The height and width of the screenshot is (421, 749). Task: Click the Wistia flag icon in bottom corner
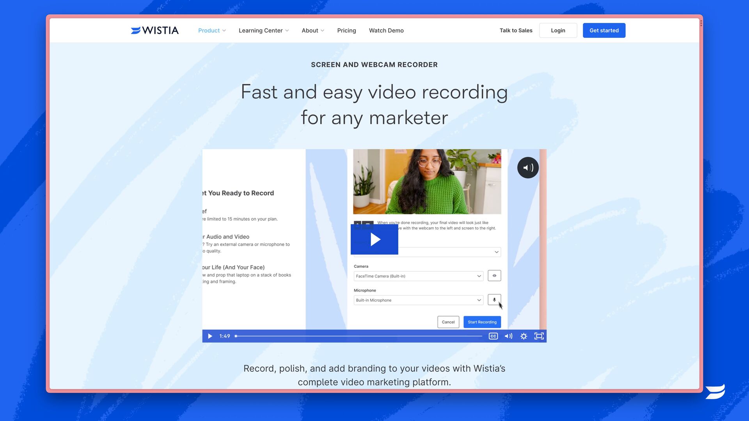pos(715,391)
